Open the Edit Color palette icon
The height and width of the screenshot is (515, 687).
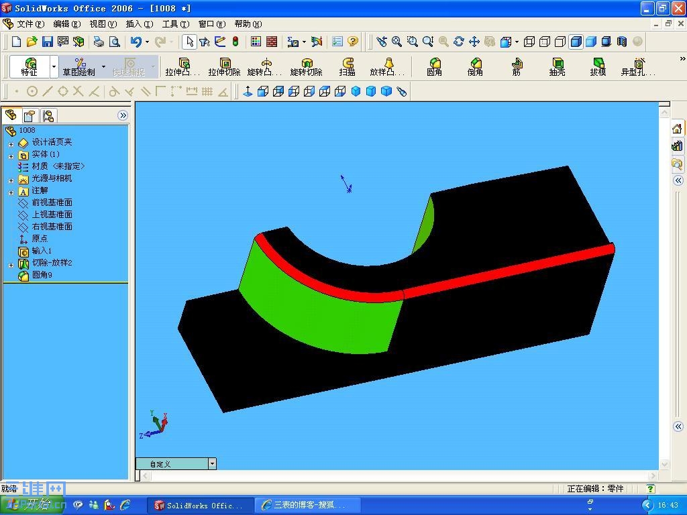tap(256, 42)
